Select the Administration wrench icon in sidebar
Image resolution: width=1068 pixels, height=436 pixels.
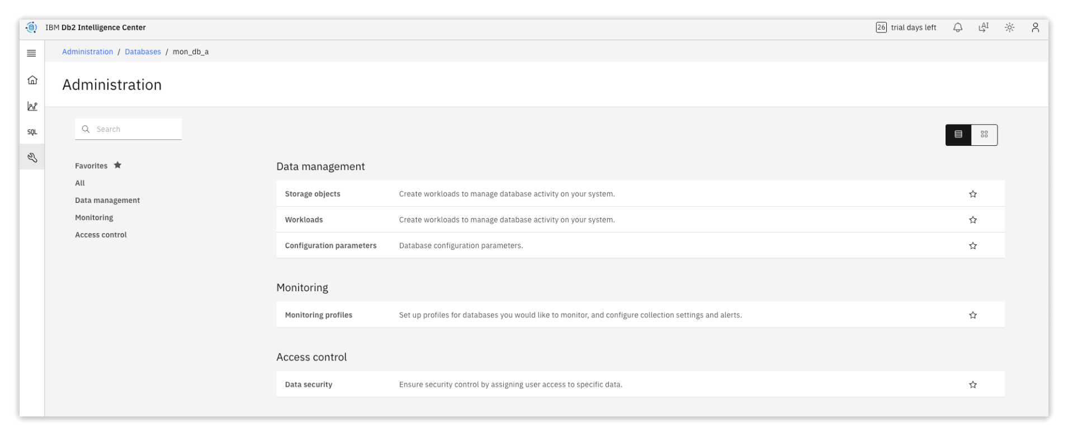tap(32, 158)
